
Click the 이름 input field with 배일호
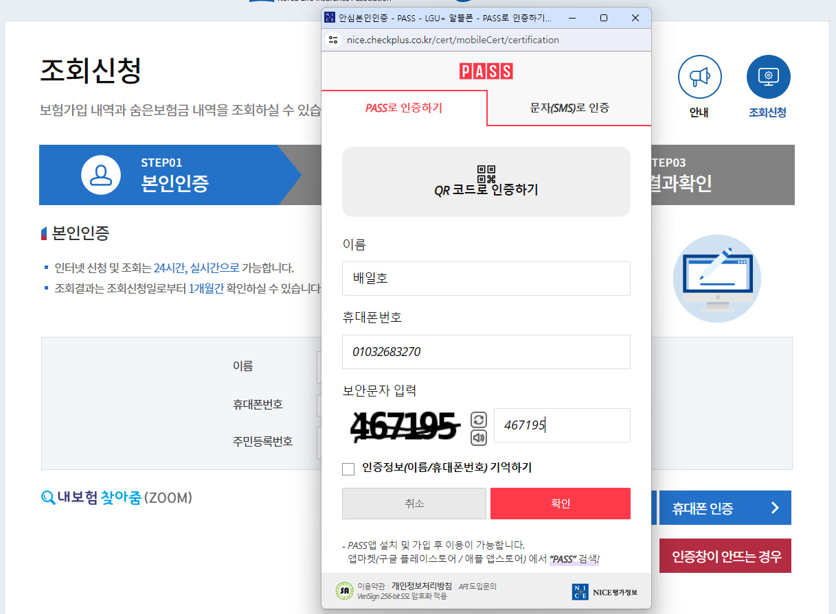(x=486, y=279)
